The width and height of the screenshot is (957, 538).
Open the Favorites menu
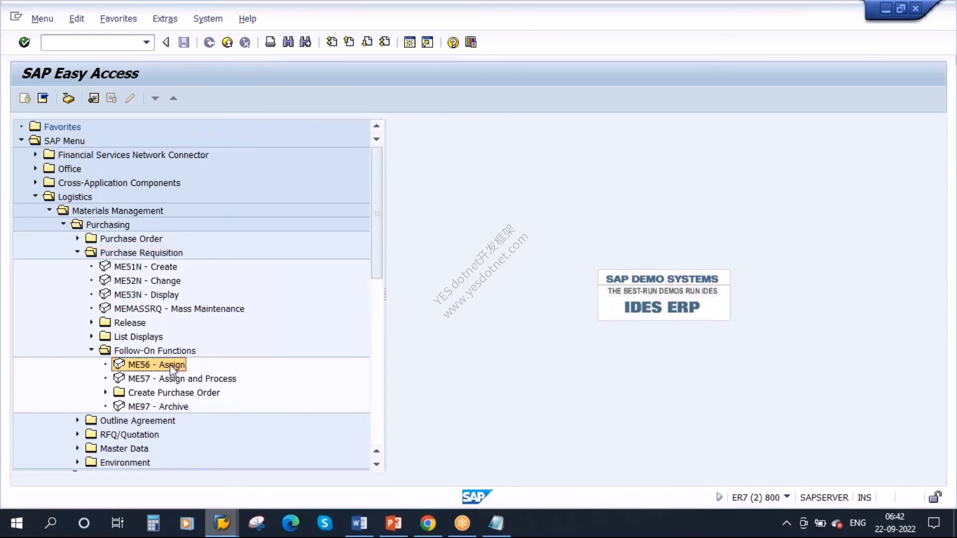[118, 18]
